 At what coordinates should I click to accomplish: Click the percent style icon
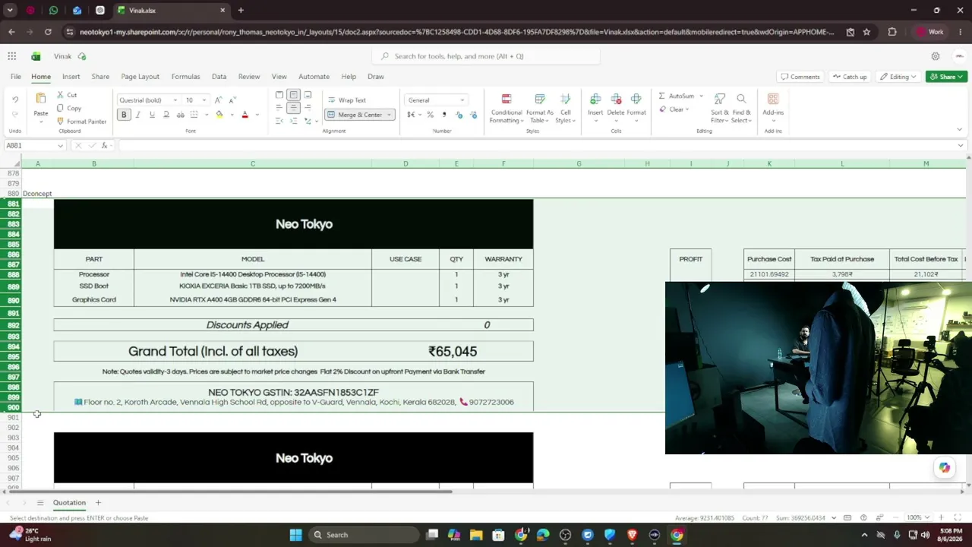click(x=430, y=115)
